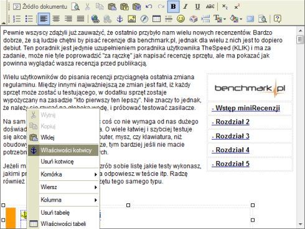Select Właściwości tabeli menu entry
Viewport: 305px width, 229px height.
pos(63,224)
